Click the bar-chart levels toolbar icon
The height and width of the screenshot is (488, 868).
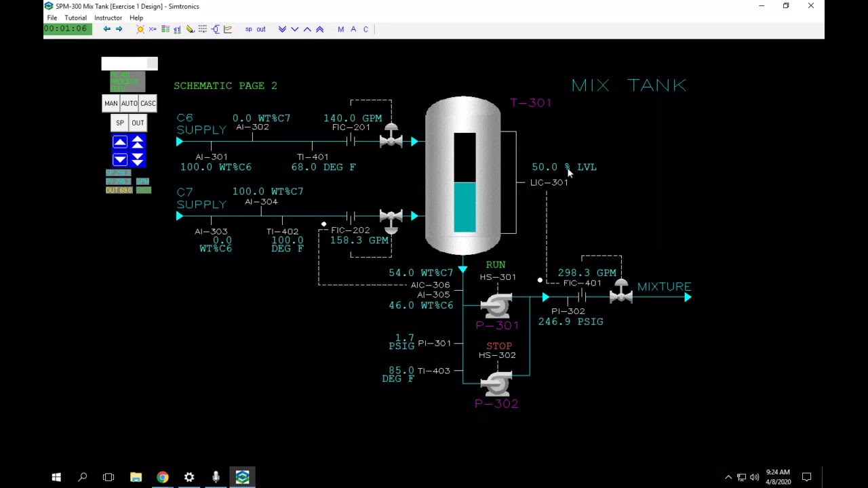coord(177,29)
